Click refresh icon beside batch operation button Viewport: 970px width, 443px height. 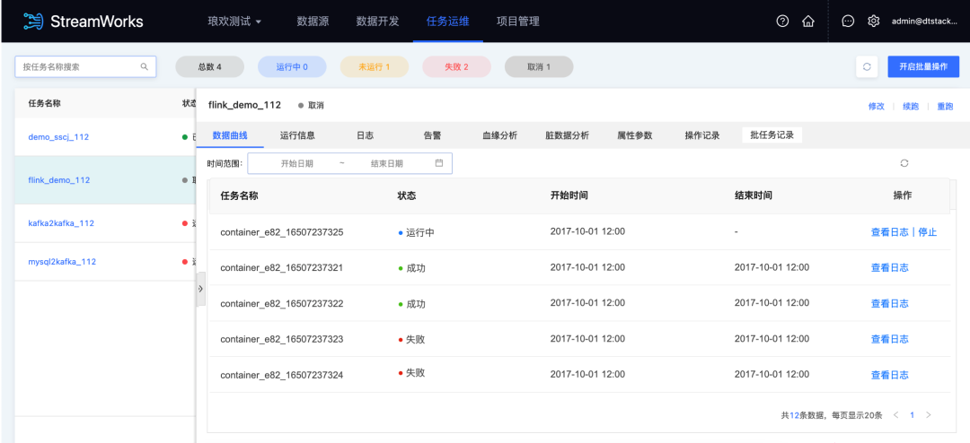(x=867, y=66)
